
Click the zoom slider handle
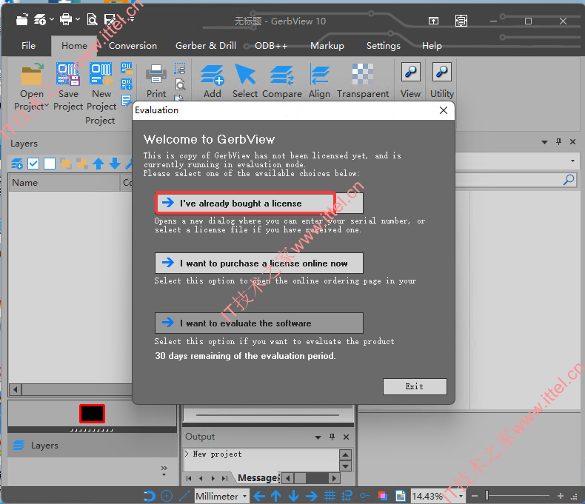tap(487, 495)
